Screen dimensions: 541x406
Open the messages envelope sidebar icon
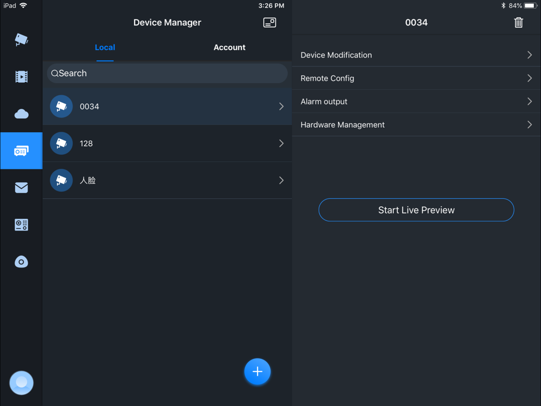click(22, 187)
